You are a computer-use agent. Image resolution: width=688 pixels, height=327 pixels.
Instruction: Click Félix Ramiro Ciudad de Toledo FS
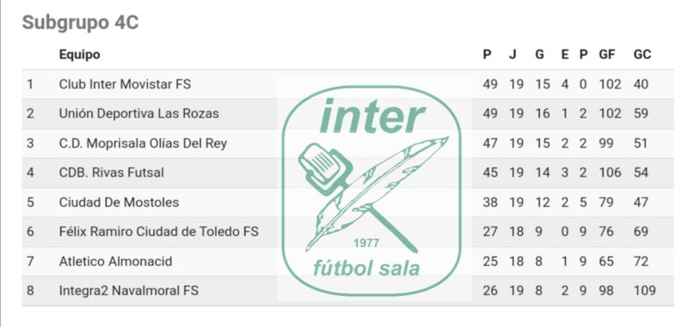pyautogui.click(x=159, y=232)
